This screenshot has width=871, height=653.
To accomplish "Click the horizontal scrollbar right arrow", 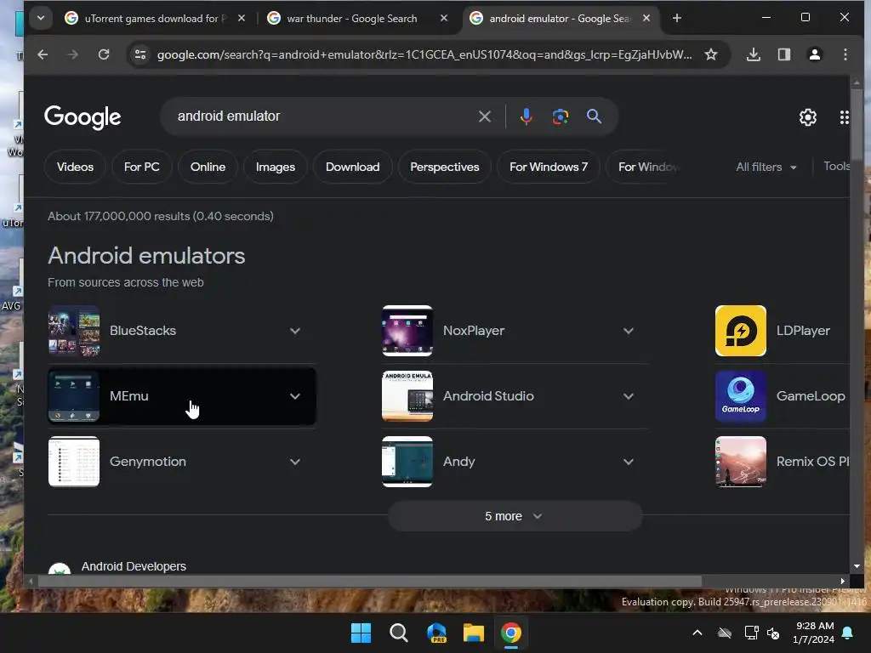I will 843,582.
